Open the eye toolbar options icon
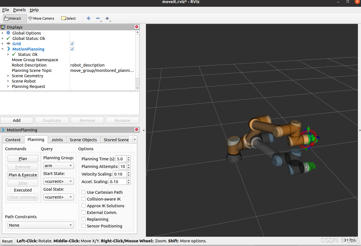Image resolution: width=361 pixels, height=246 pixels. tap(107, 18)
